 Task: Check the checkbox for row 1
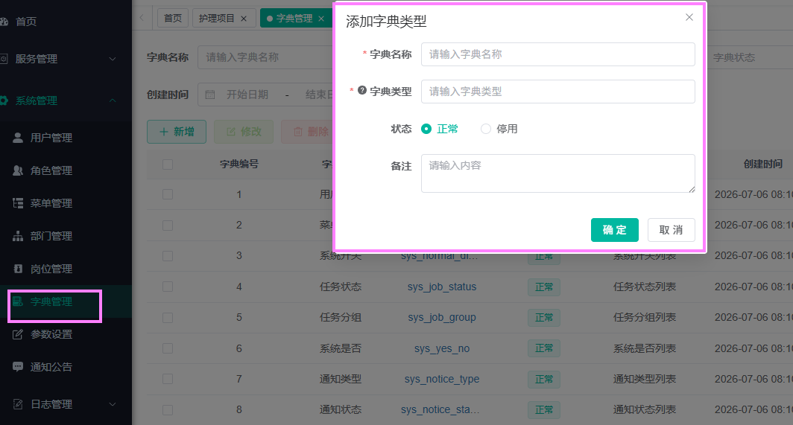tap(168, 194)
